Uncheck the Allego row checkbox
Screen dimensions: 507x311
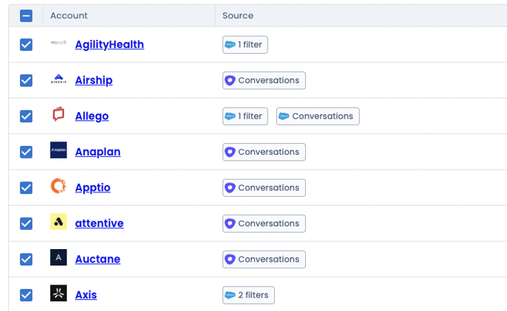pyautogui.click(x=27, y=116)
